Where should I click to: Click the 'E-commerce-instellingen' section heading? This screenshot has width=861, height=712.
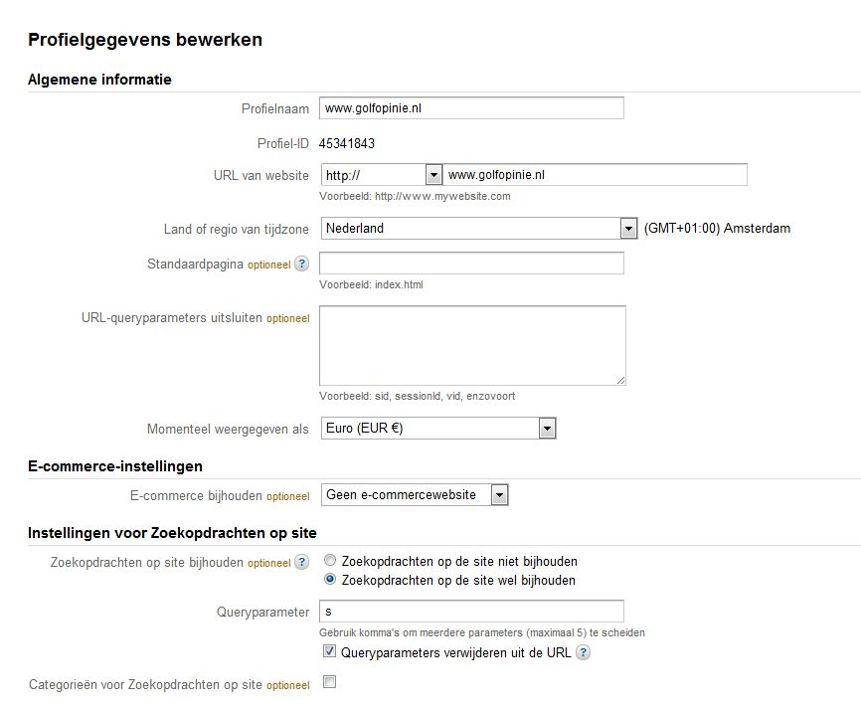115,466
